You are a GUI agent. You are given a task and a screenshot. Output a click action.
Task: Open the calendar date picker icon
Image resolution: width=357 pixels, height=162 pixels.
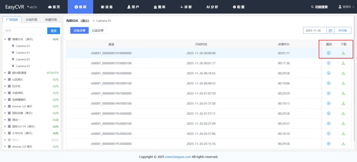[x=330, y=30]
